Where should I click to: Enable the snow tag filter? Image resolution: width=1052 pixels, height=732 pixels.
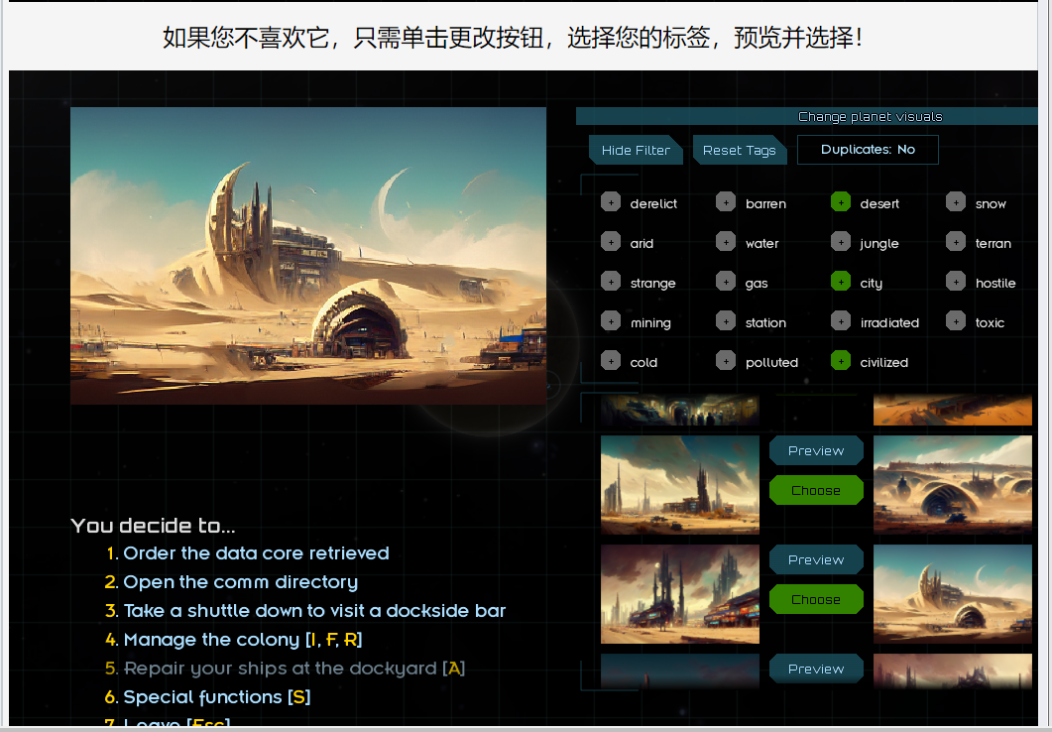coord(956,202)
